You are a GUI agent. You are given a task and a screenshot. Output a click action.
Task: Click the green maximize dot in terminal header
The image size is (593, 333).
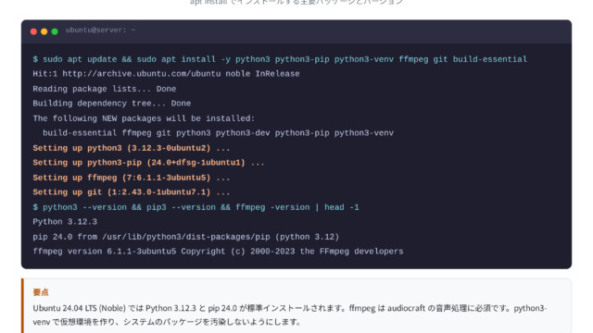(x=55, y=31)
